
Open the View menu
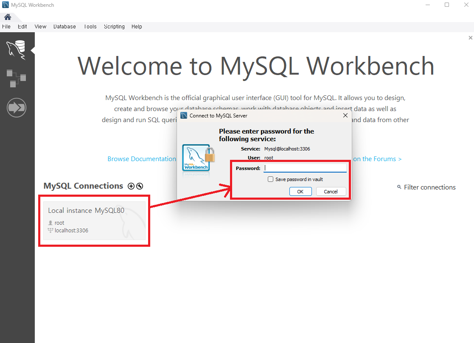click(x=40, y=27)
